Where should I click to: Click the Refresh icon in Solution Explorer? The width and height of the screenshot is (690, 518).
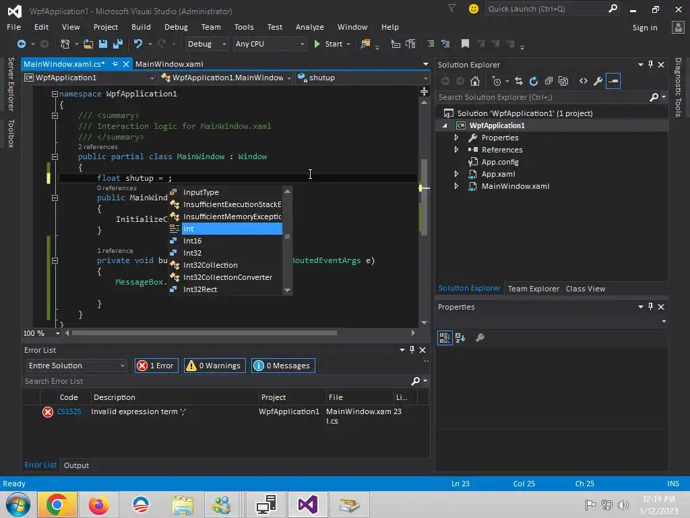coord(534,81)
